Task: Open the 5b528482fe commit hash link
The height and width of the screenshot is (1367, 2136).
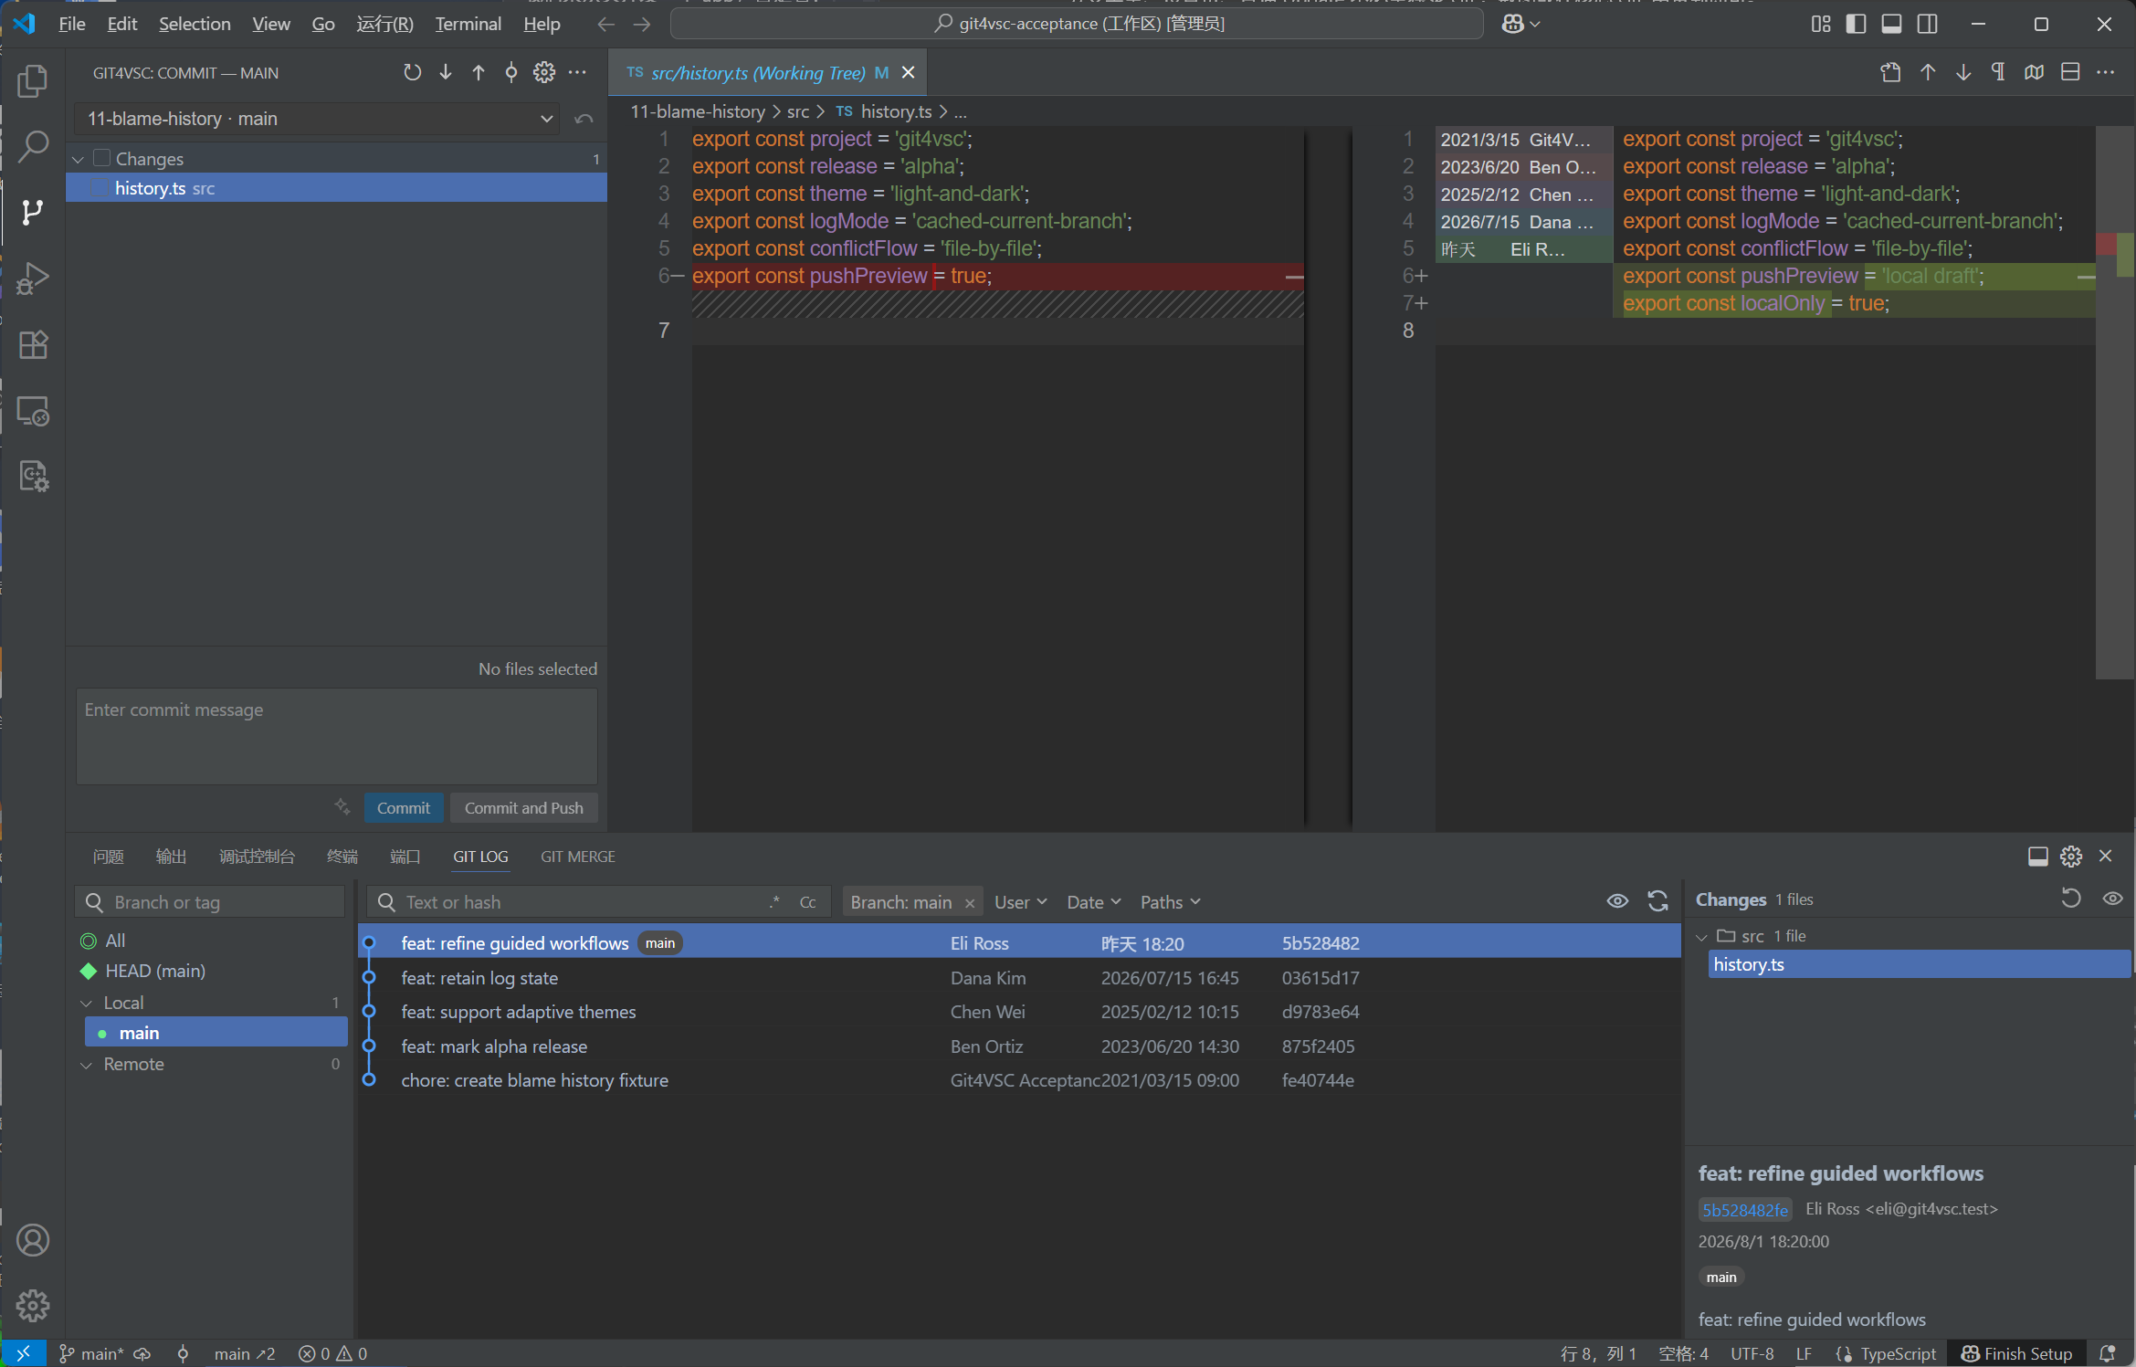Action: (1744, 1209)
